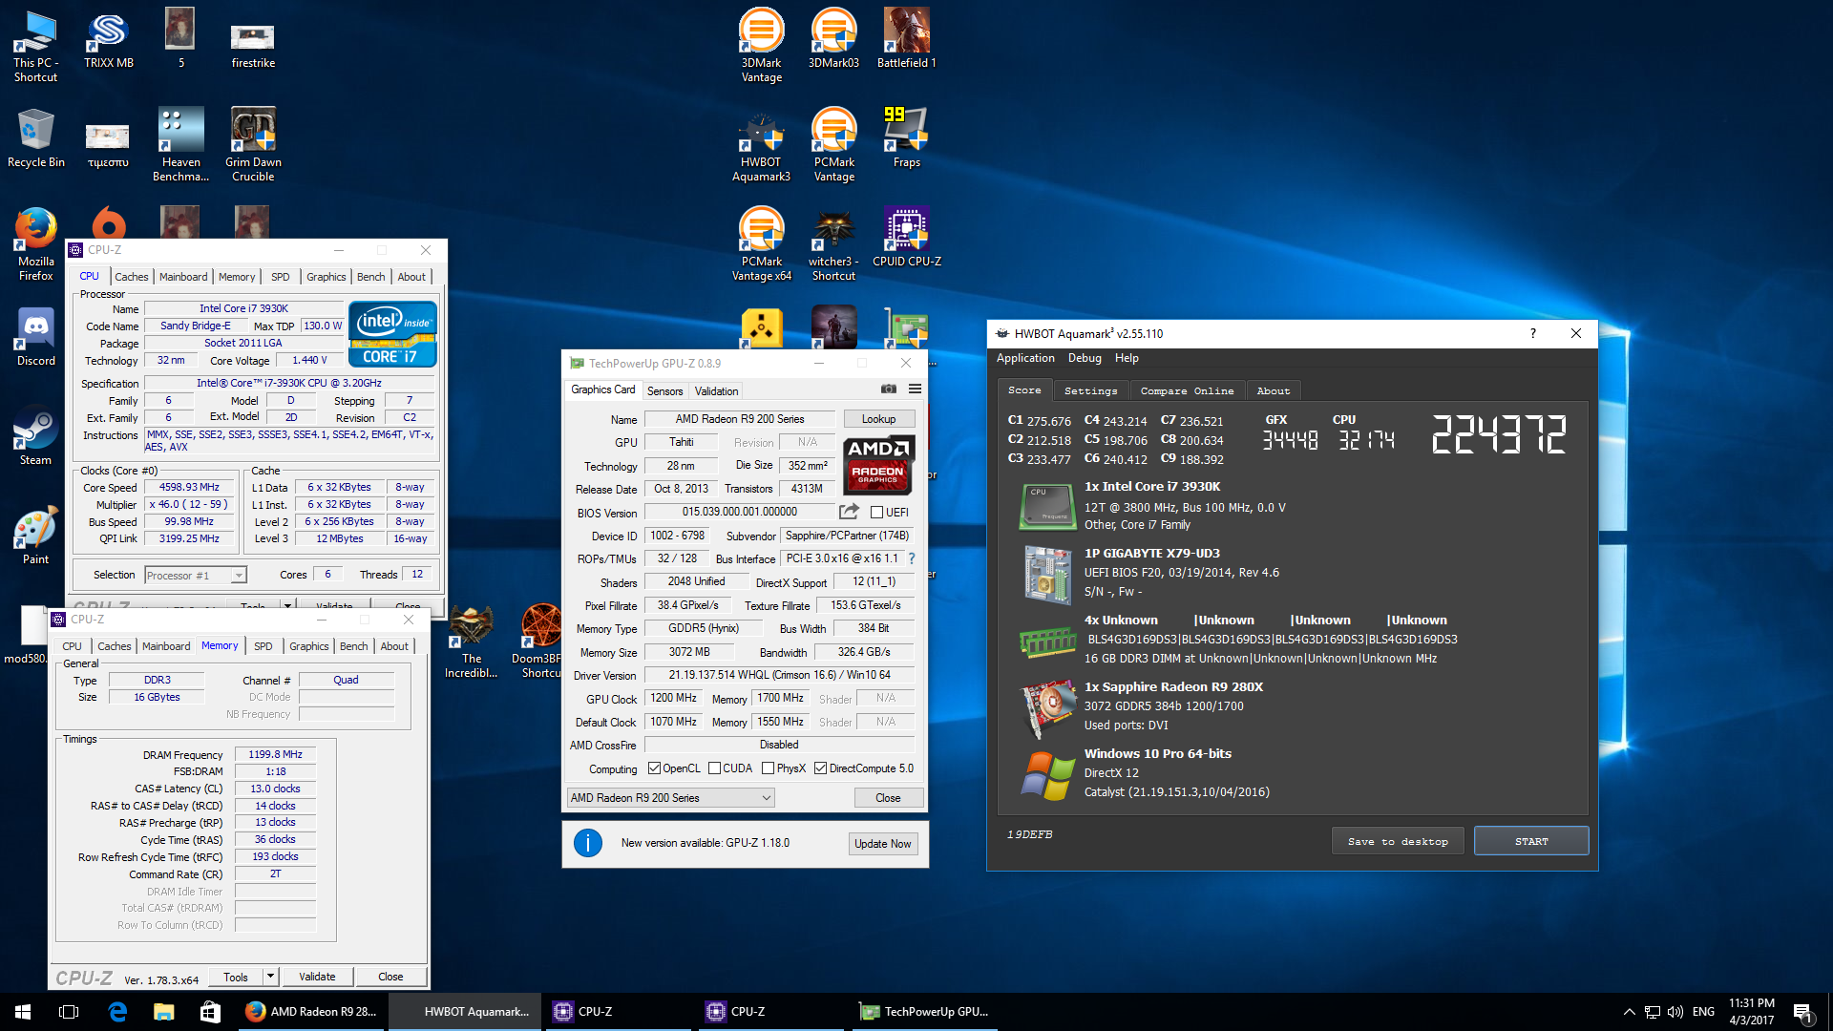Click Save to desktop in HWBOT Aquamark

(x=1398, y=842)
